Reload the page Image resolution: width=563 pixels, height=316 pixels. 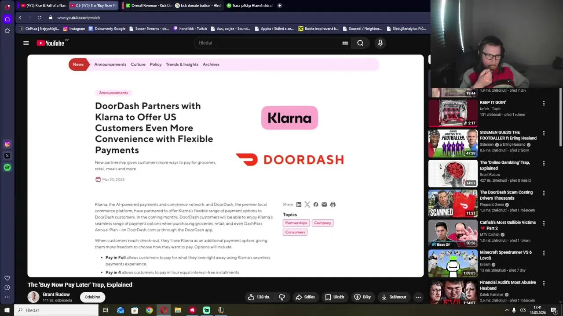40,18
